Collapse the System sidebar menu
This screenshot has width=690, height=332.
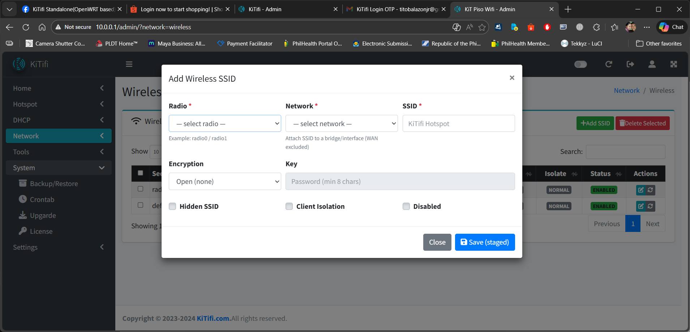(59, 168)
